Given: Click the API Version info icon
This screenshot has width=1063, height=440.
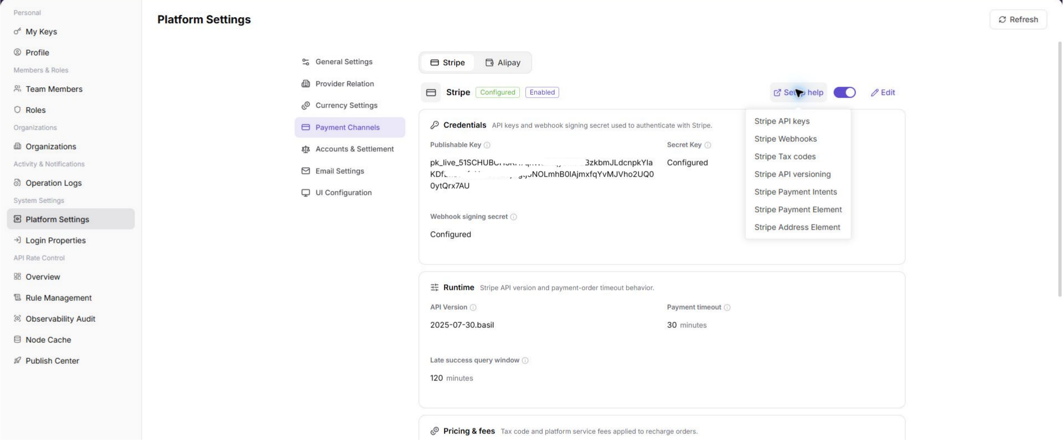Looking at the screenshot, I should pyautogui.click(x=473, y=308).
